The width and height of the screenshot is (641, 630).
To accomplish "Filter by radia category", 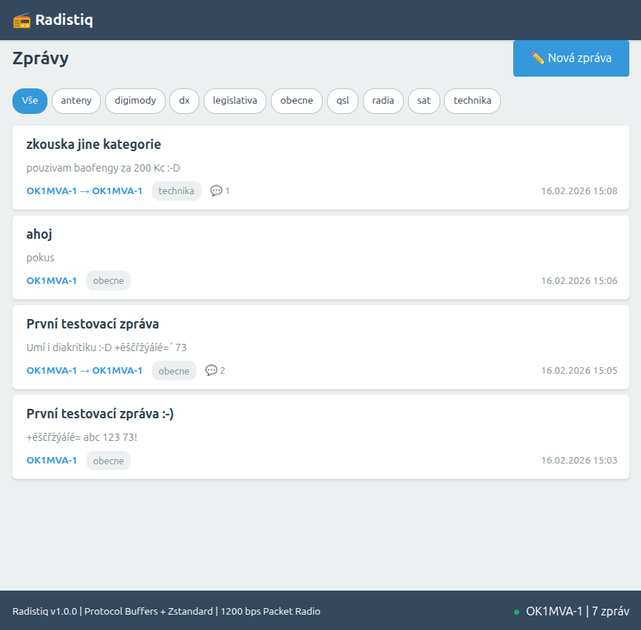I will pos(383,101).
